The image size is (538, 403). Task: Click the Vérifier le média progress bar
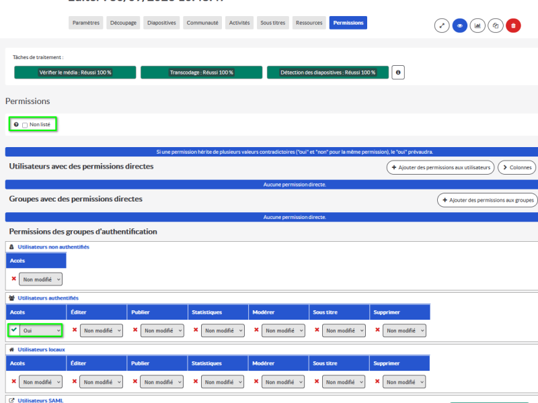click(75, 73)
